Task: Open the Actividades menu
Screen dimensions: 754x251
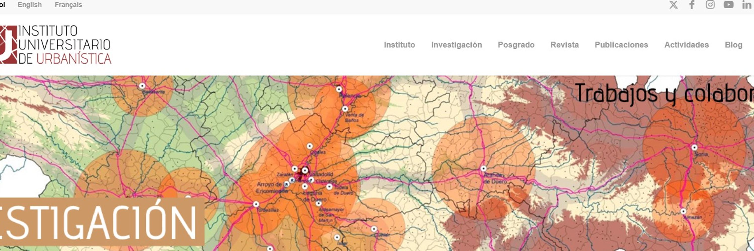Action: [x=686, y=45]
